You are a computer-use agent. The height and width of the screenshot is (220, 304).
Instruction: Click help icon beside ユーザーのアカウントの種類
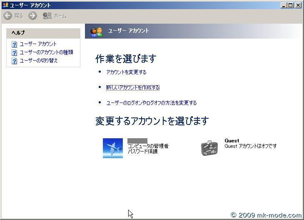(x=14, y=53)
